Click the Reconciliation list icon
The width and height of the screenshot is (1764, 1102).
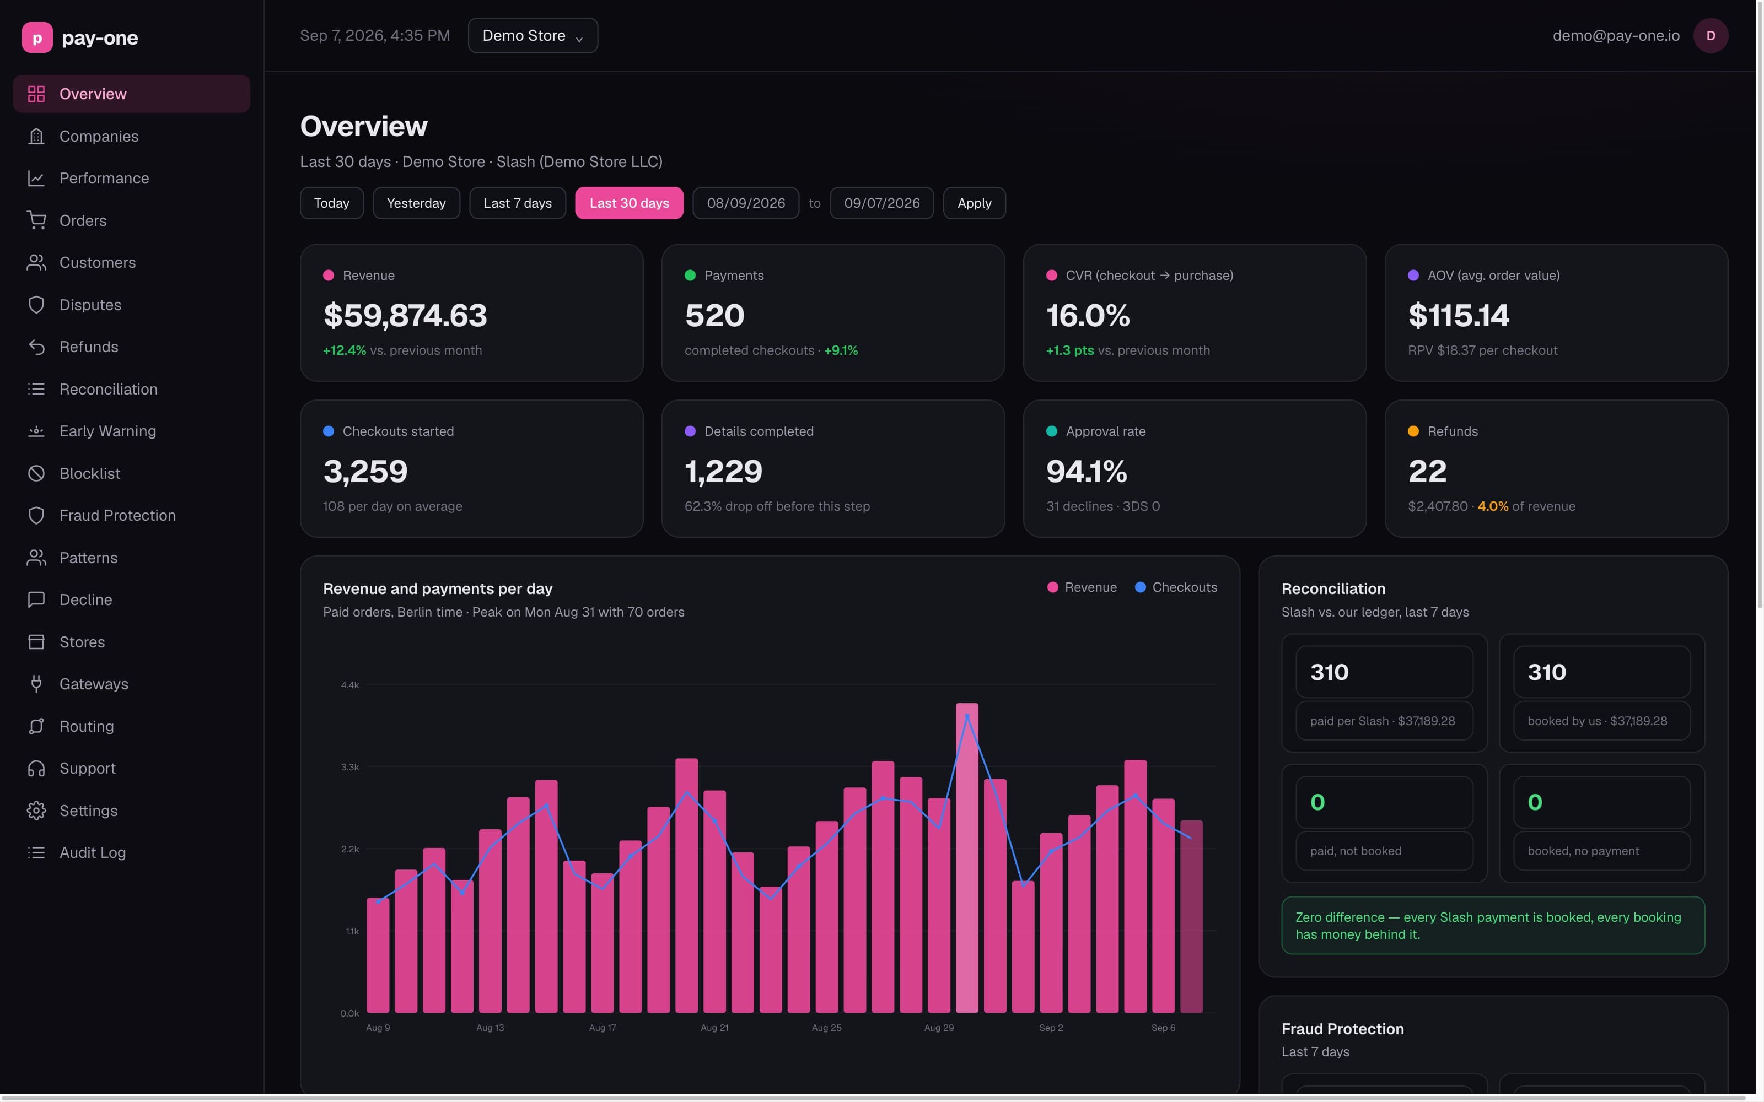(36, 389)
